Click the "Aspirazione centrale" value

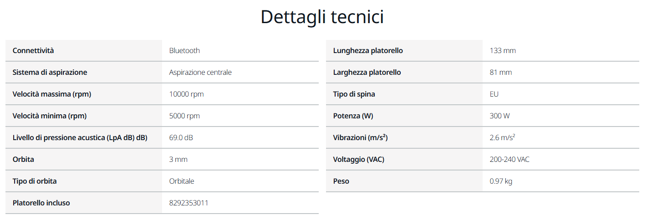point(200,73)
